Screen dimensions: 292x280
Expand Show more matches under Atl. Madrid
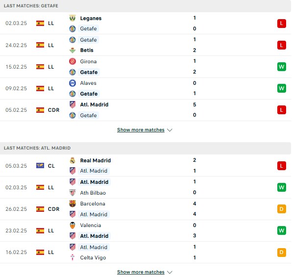click(141, 272)
